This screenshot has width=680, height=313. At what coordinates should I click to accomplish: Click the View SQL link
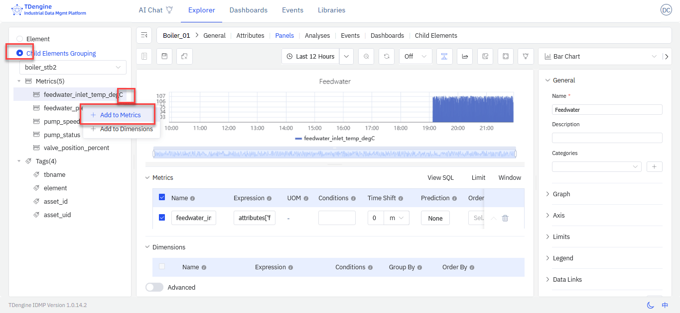(x=440, y=178)
